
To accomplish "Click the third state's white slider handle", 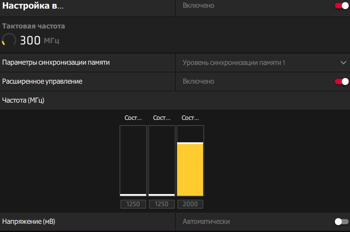I will [x=190, y=143].
